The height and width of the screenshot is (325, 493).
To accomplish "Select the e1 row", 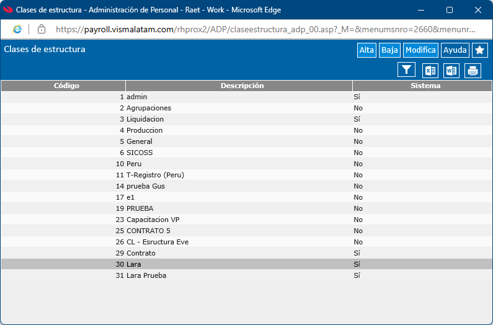I will 247,197.
